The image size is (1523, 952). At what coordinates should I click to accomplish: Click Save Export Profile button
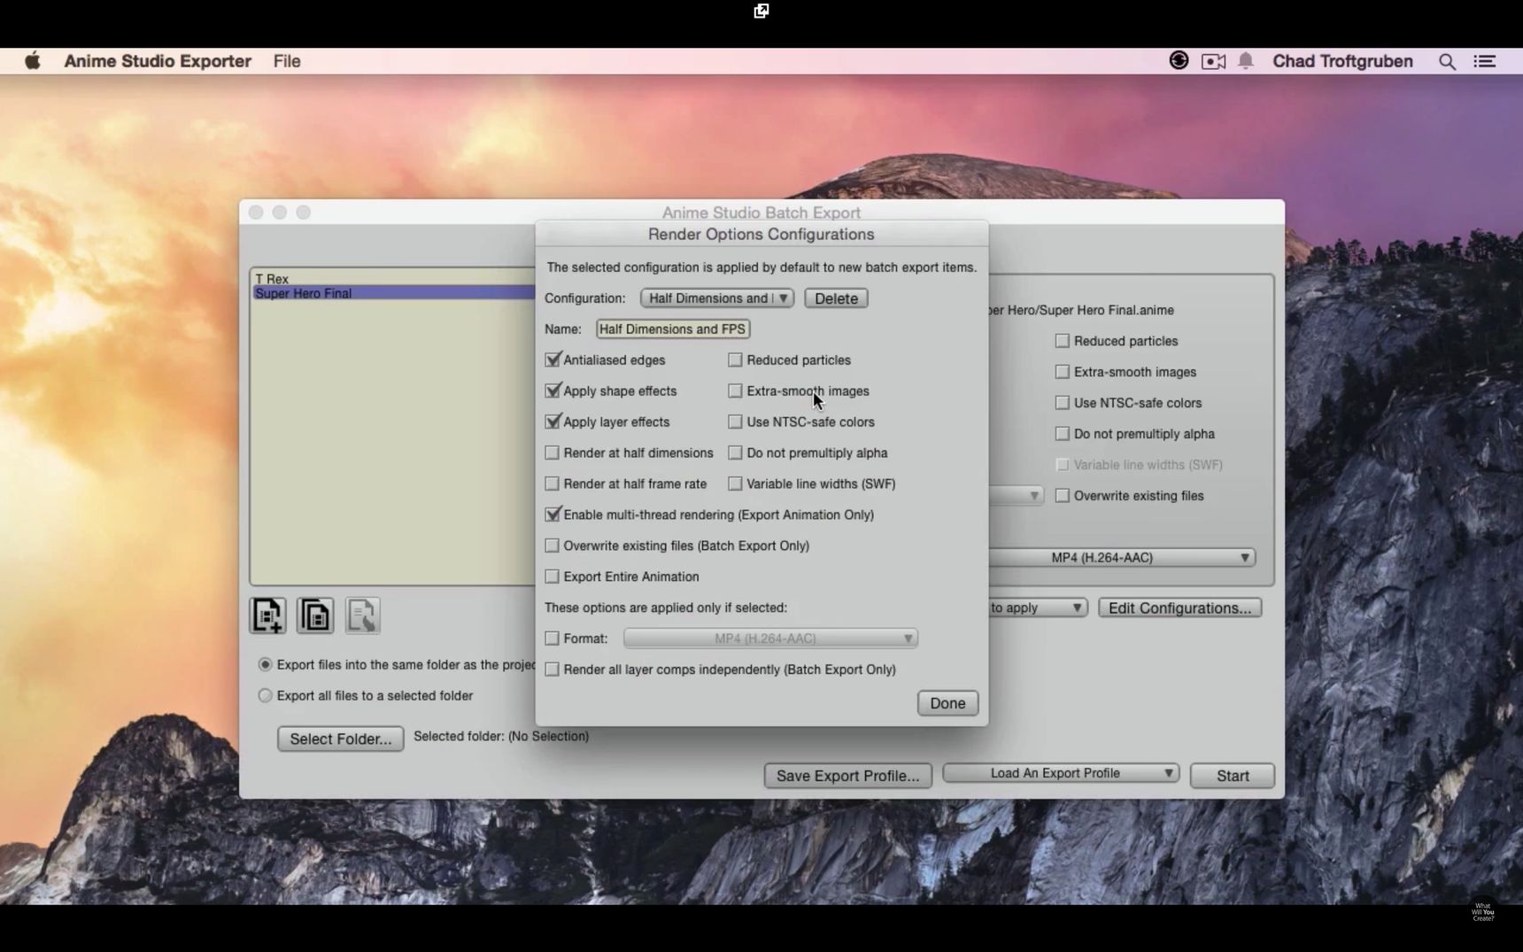(x=847, y=776)
